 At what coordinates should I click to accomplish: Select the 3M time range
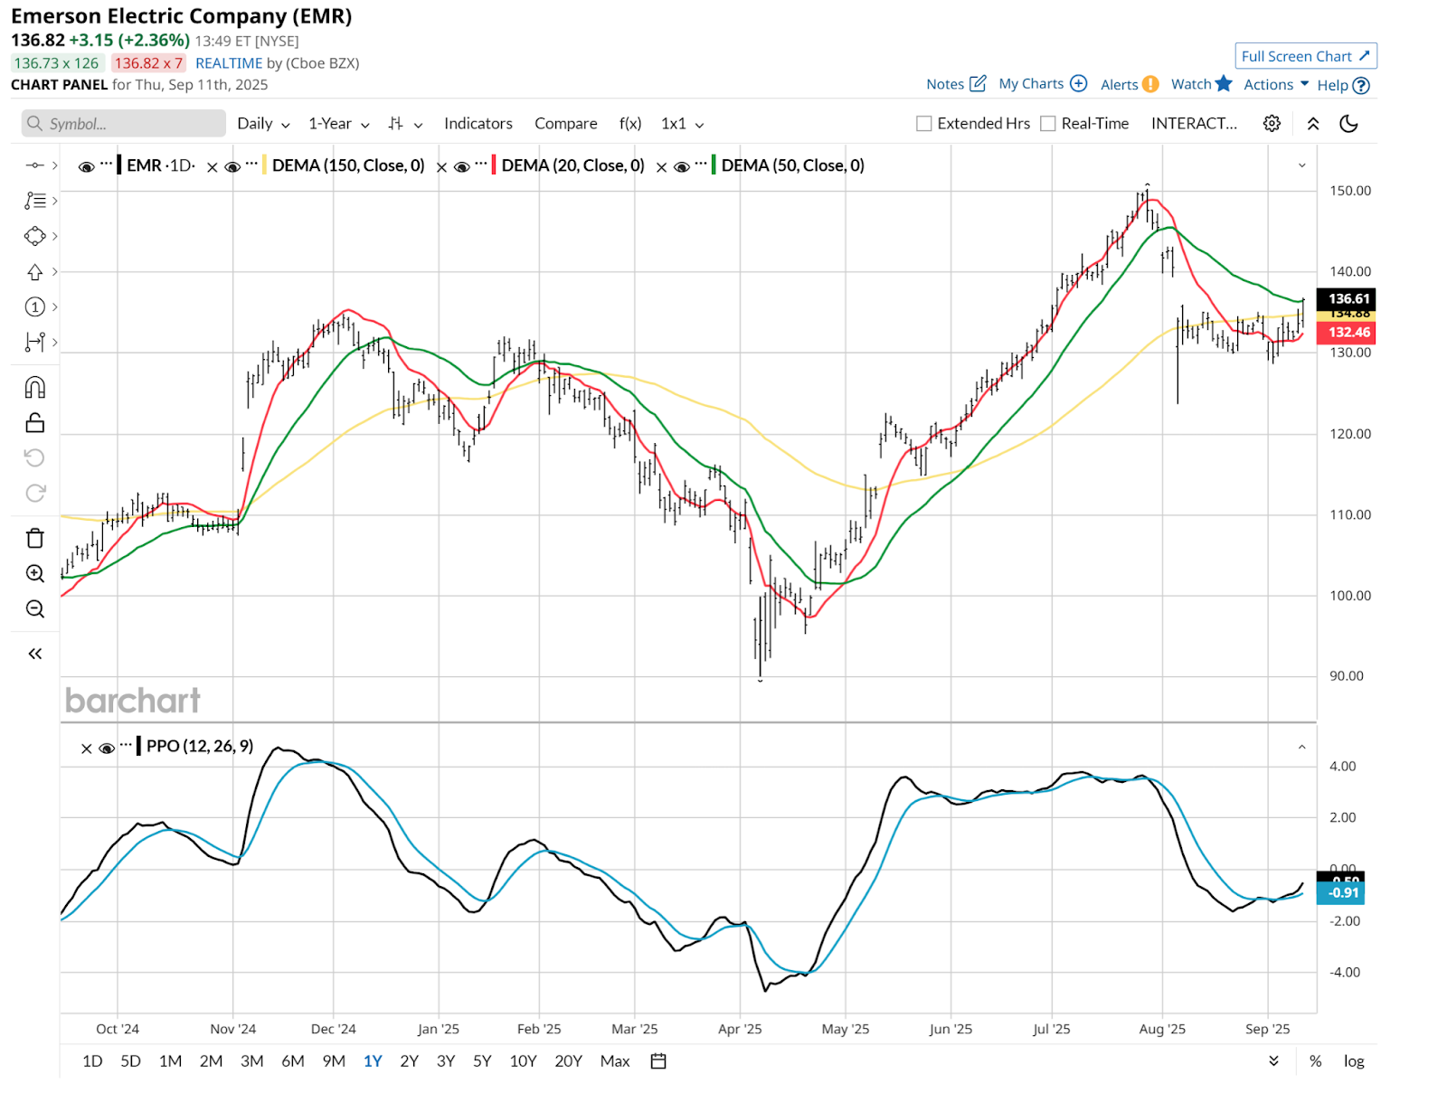252,1061
